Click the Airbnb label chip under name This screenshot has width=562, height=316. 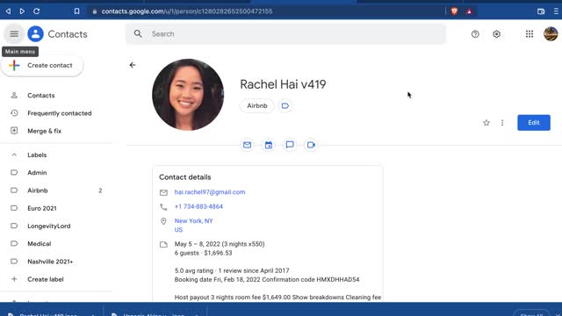257,105
